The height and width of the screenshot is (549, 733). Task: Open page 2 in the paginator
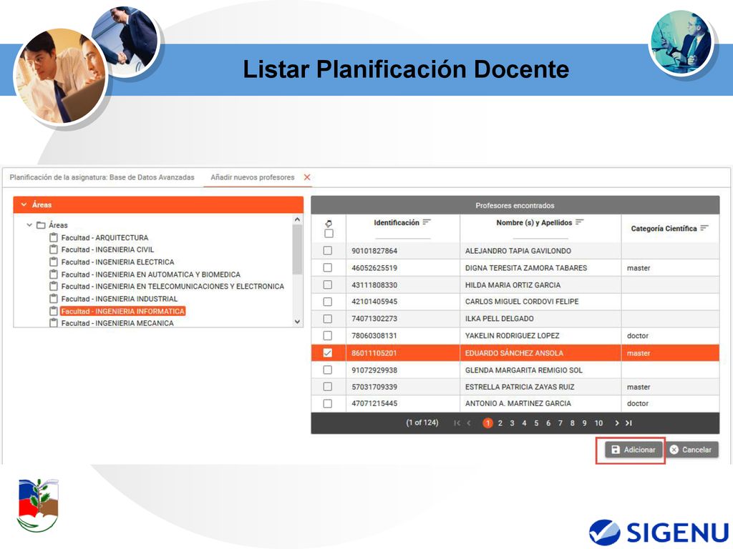coord(500,423)
